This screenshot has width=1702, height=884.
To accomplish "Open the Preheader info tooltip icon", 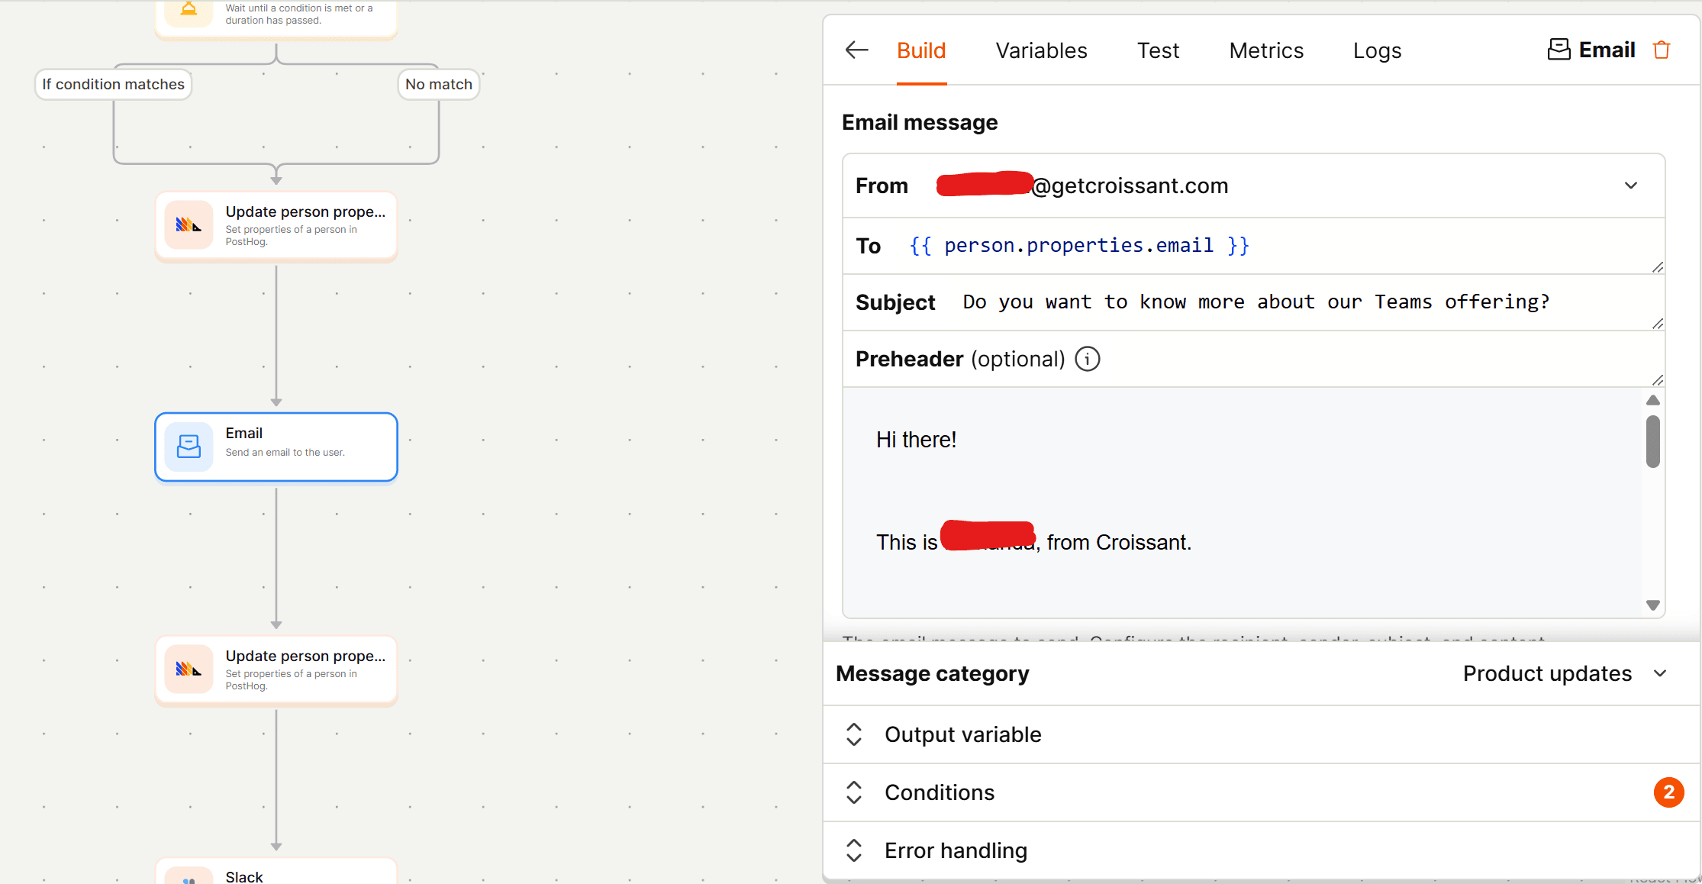I will coord(1087,359).
